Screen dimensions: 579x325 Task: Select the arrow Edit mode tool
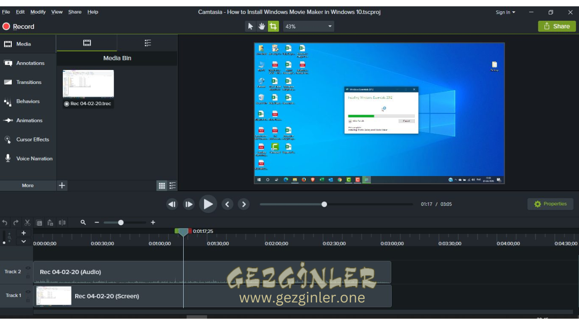click(250, 26)
